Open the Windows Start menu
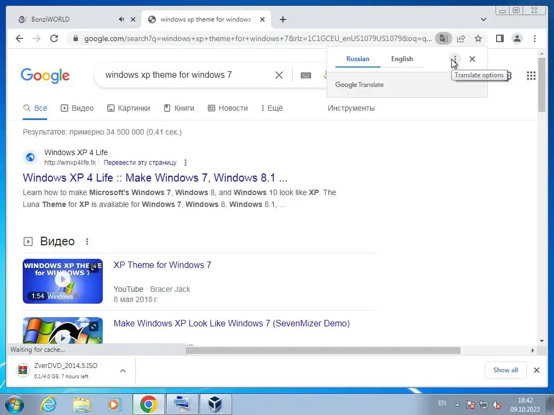The width and height of the screenshot is (554, 415). coord(14,404)
